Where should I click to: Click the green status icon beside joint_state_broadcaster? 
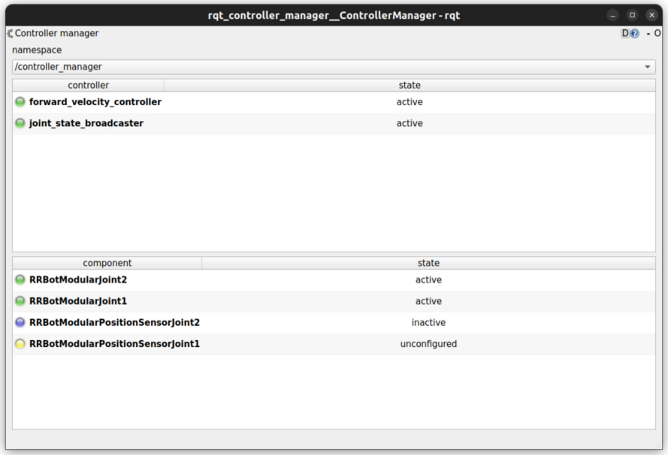(19, 123)
